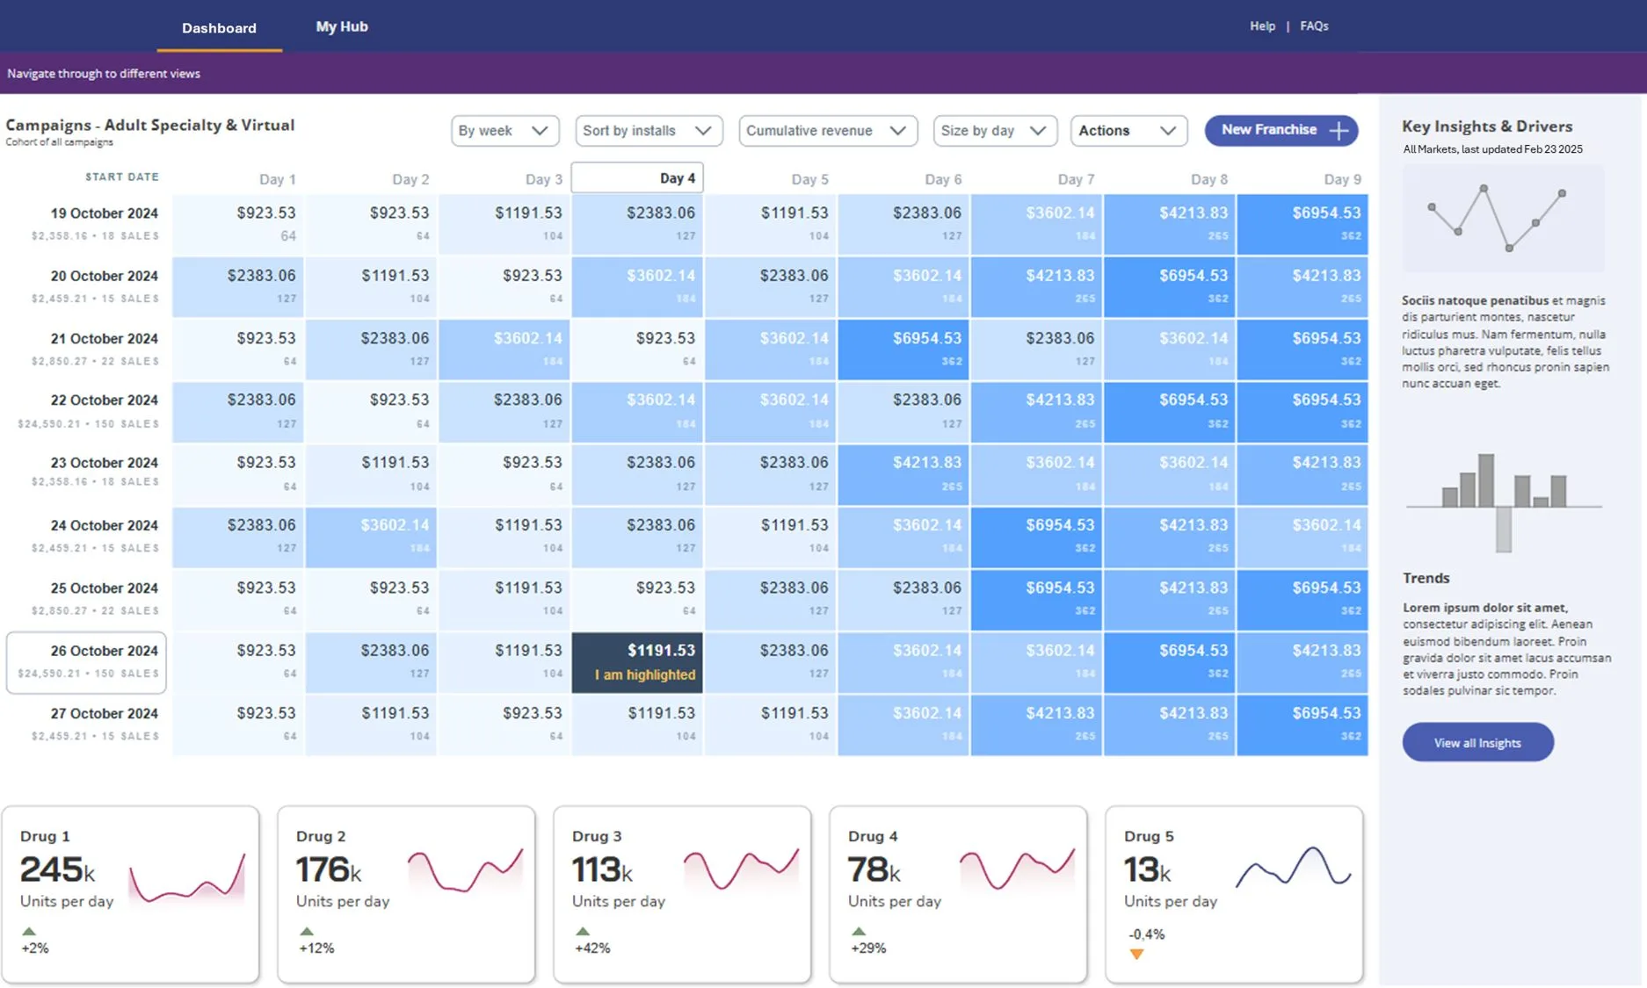Screen dimensions: 1647x988
Task: Open the FAQs link
Action: pos(1314,26)
